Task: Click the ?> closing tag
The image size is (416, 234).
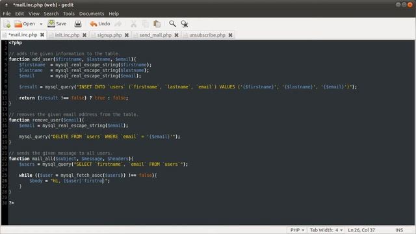Action: point(12,203)
